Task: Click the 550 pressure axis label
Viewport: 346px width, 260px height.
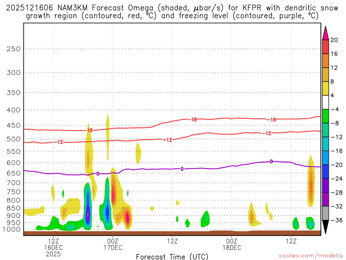Action: tap(14, 152)
